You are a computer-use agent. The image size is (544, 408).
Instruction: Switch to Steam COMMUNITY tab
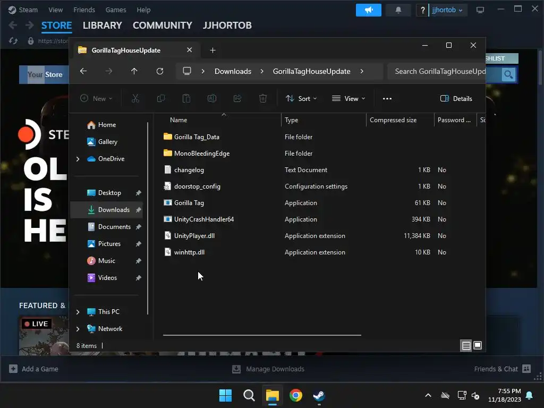(x=163, y=25)
